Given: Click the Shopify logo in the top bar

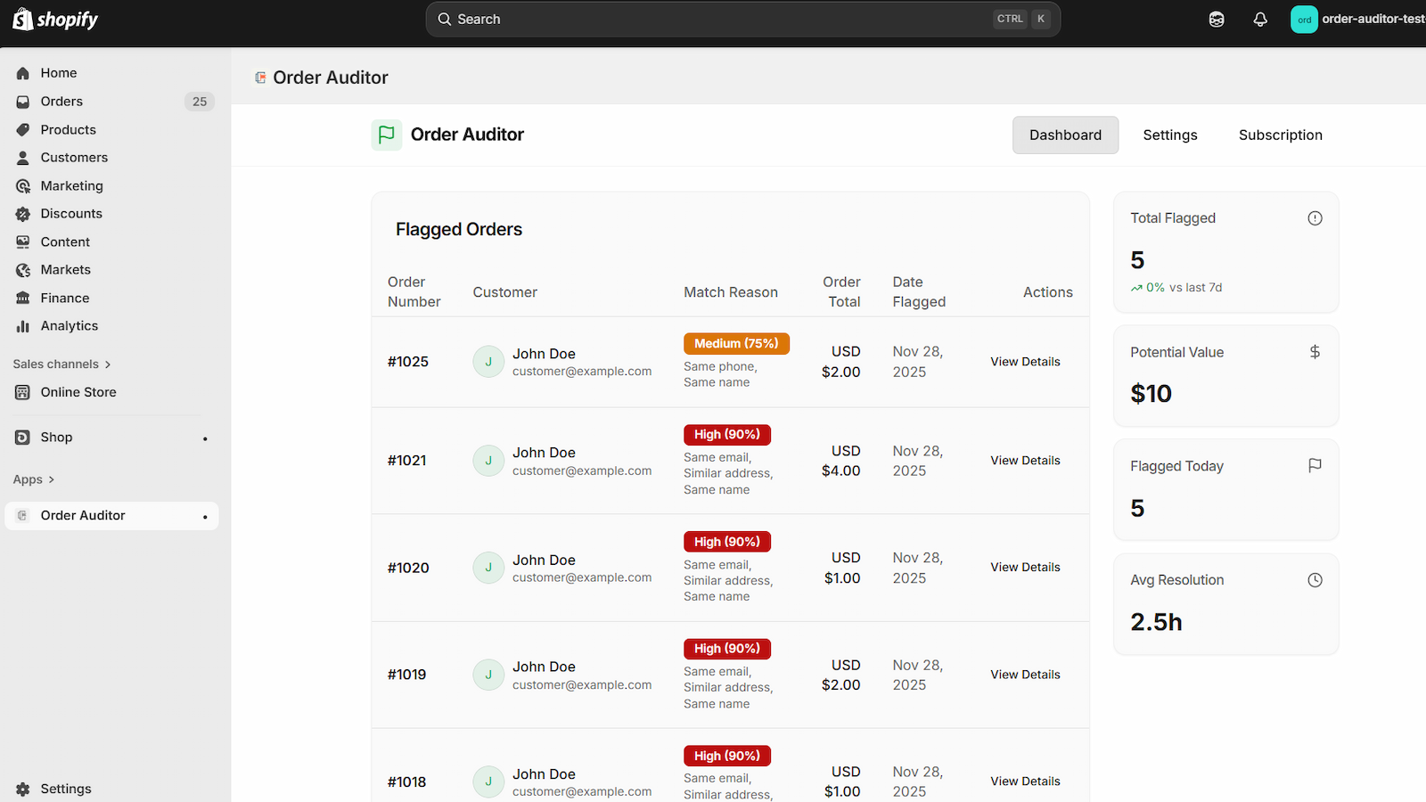Looking at the screenshot, I should [x=55, y=20].
